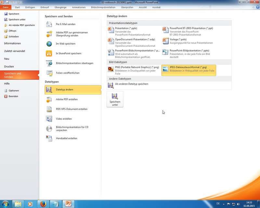Click the media player taskbar icon

(30, 204)
